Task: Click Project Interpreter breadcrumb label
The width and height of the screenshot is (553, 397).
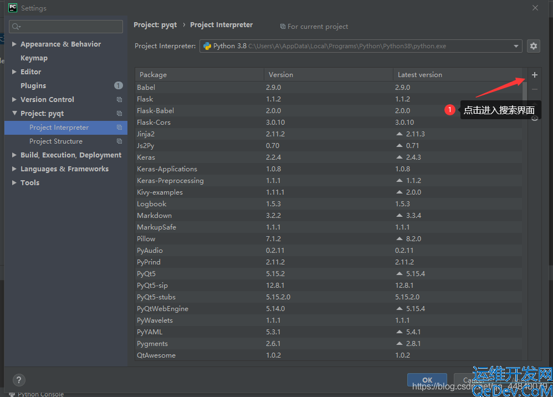Action: pos(222,25)
